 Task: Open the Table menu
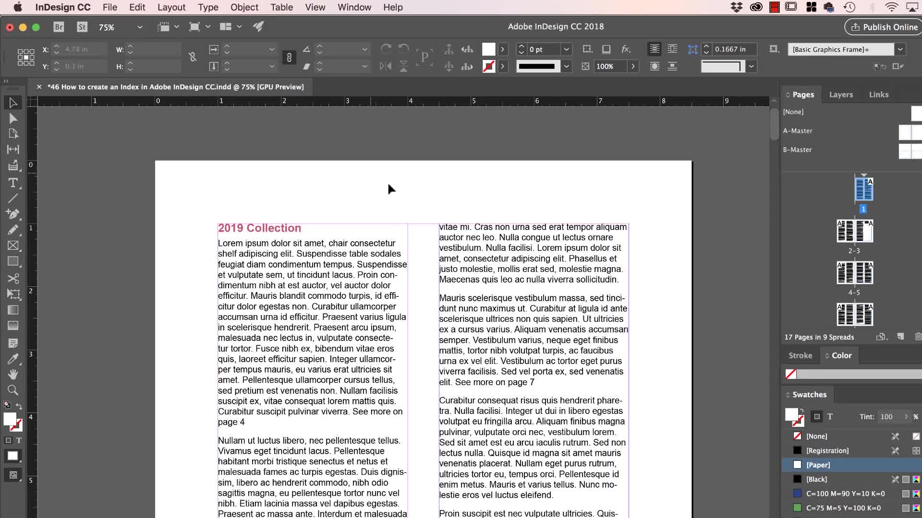[x=281, y=7]
